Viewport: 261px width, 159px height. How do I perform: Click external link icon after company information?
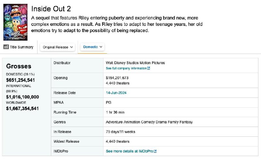(148, 68)
